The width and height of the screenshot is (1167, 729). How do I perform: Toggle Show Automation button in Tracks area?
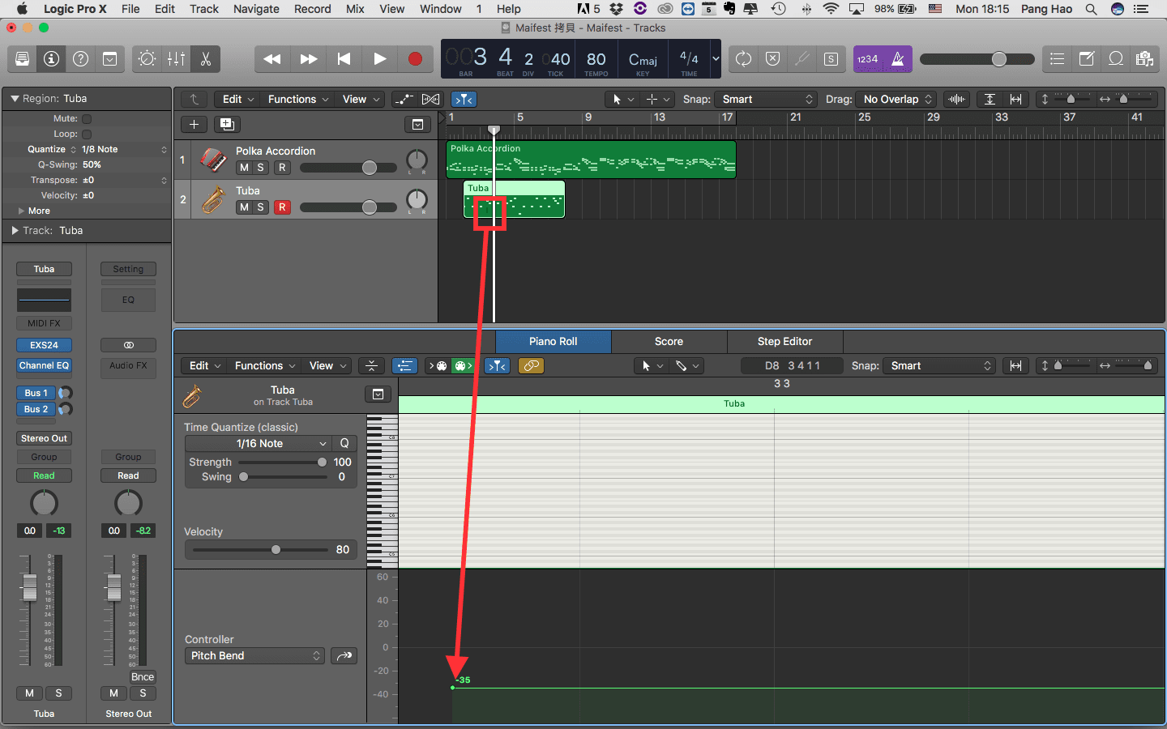404,99
